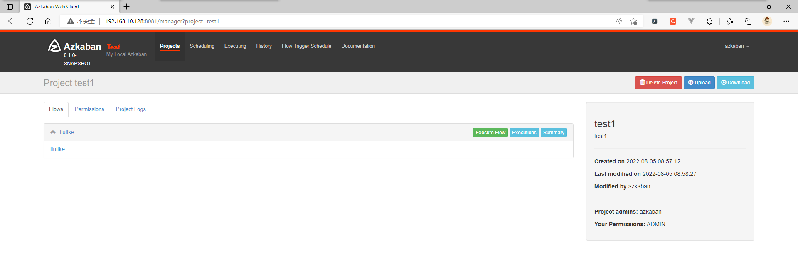Screen dimensions: 798x264
Task: Reload the page with refresh icon
Action: click(x=30, y=21)
